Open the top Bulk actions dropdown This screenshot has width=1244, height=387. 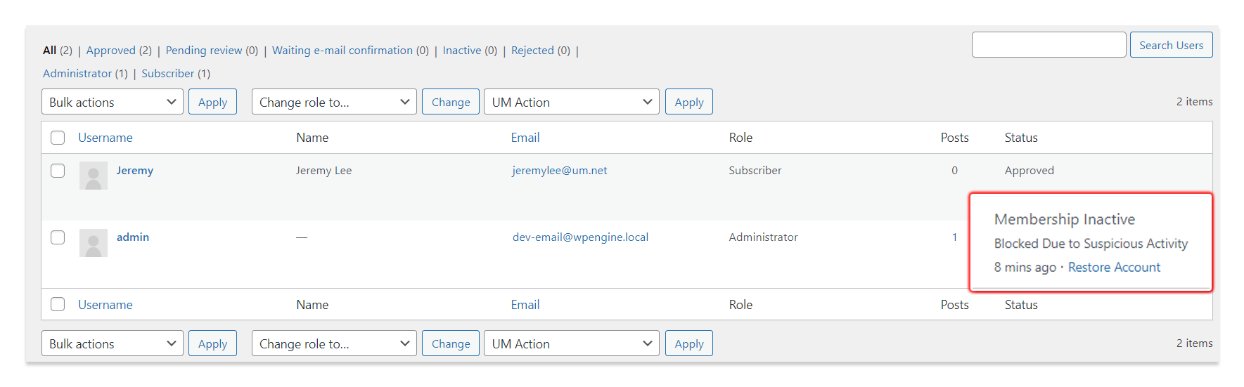[113, 102]
